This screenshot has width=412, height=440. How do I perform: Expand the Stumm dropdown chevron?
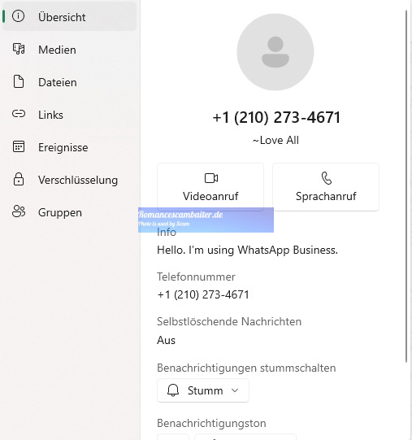(x=235, y=390)
